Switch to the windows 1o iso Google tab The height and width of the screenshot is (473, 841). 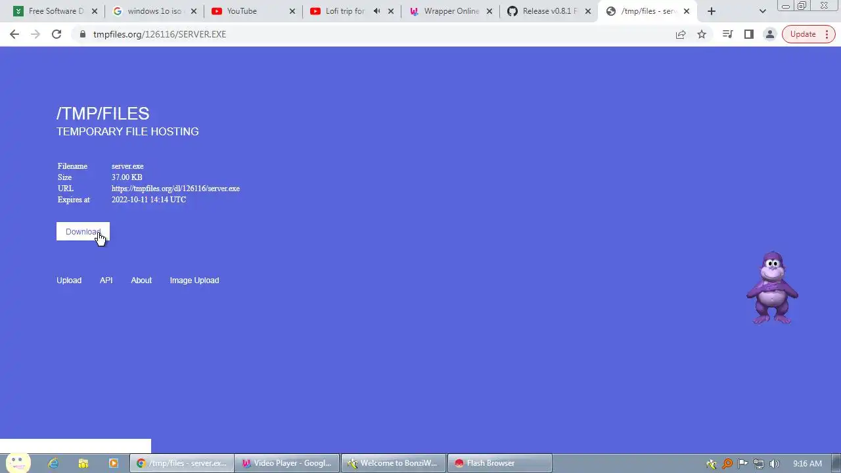pos(154,11)
